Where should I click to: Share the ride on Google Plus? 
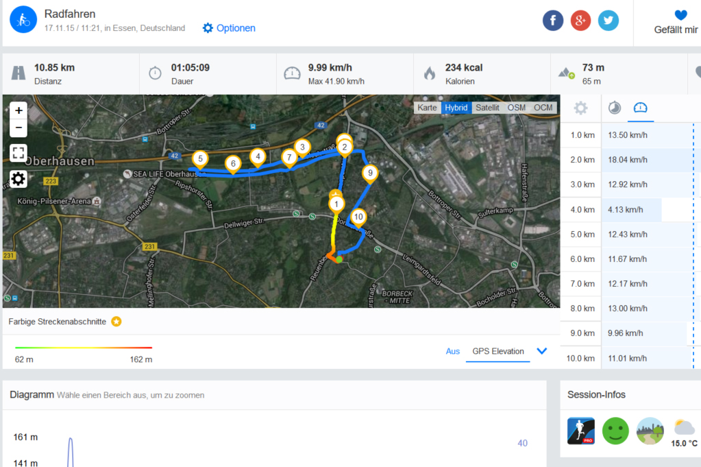580,21
